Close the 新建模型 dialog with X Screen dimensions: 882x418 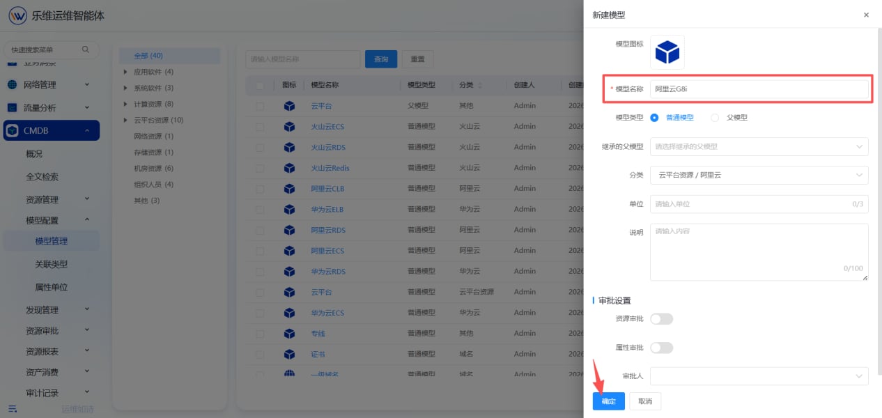click(866, 15)
